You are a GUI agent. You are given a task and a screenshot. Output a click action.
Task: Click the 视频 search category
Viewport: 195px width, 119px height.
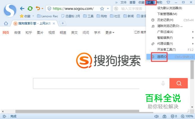coord(52,33)
